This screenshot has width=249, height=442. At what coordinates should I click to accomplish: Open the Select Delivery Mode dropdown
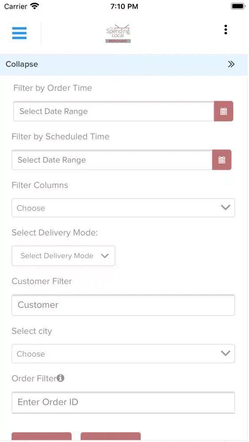(63, 255)
